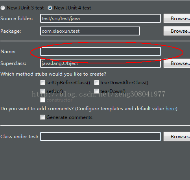Click the Package input field
The height and width of the screenshot is (180, 190).
90,31
